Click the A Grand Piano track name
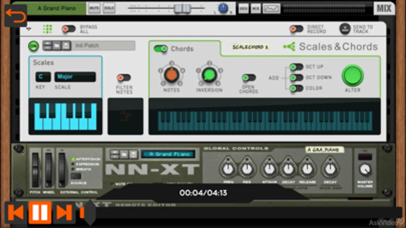The width and height of the screenshot is (406, 228). tap(57, 8)
